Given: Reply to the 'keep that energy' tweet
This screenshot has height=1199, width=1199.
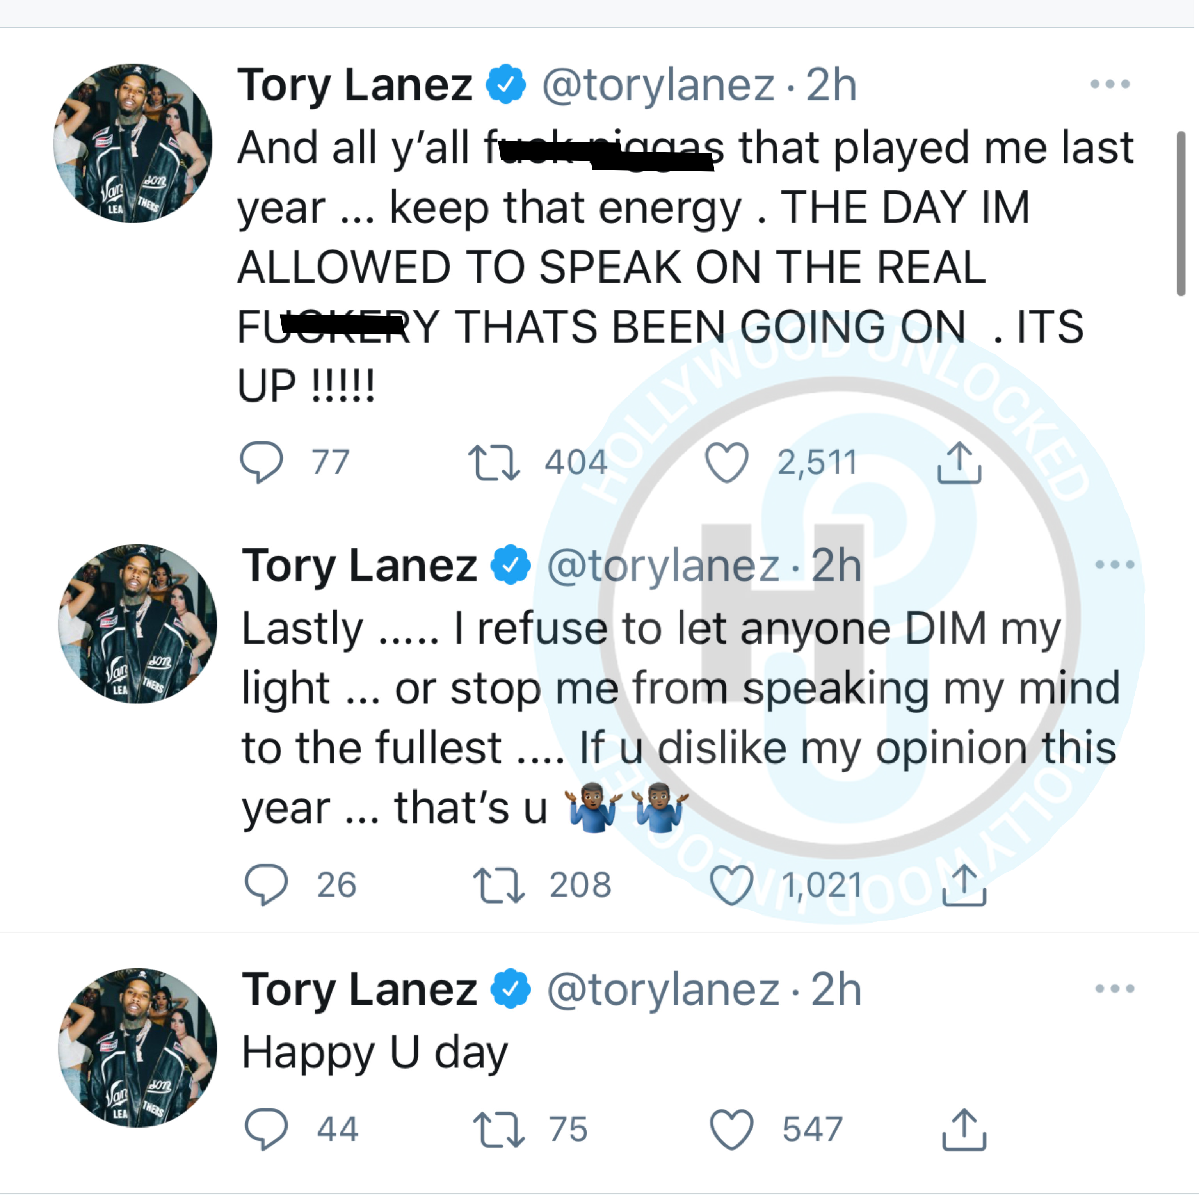Looking at the screenshot, I should [x=261, y=462].
